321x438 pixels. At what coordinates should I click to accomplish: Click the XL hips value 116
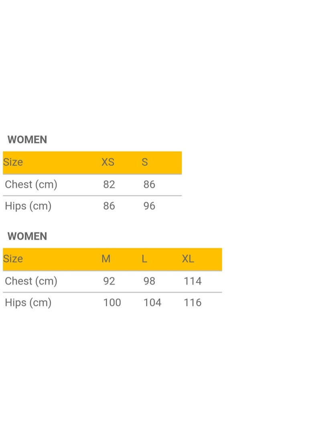(193, 303)
